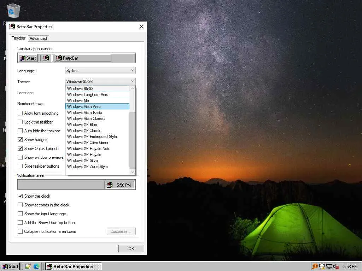Uncheck Show badges
Viewport: 362px width, 271px height.
pos(20,140)
